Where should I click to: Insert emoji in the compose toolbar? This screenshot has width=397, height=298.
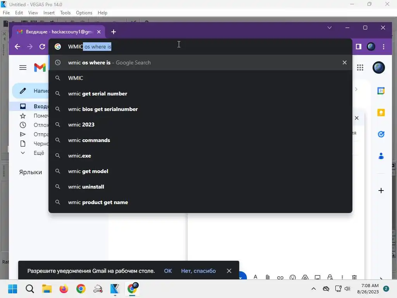click(292, 277)
